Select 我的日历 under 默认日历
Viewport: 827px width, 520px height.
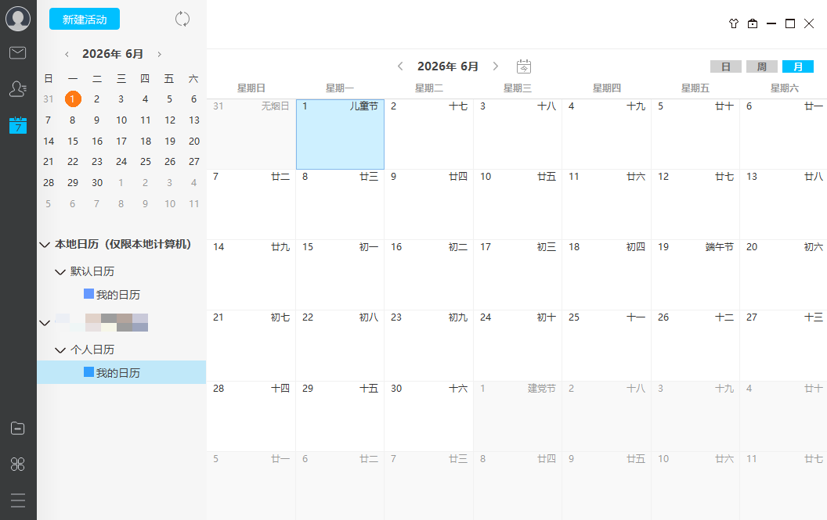point(118,295)
